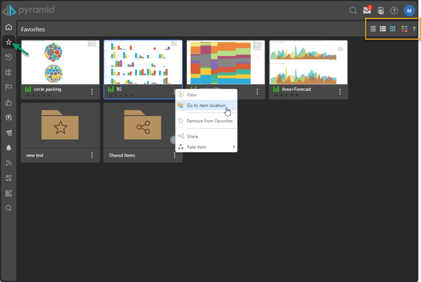Viewport: 421px width, 282px height.
Task: Open the help question mark in header
Action: point(394,11)
